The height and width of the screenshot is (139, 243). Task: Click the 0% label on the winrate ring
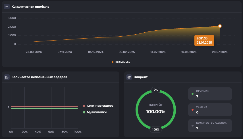(x=156, y=90)
